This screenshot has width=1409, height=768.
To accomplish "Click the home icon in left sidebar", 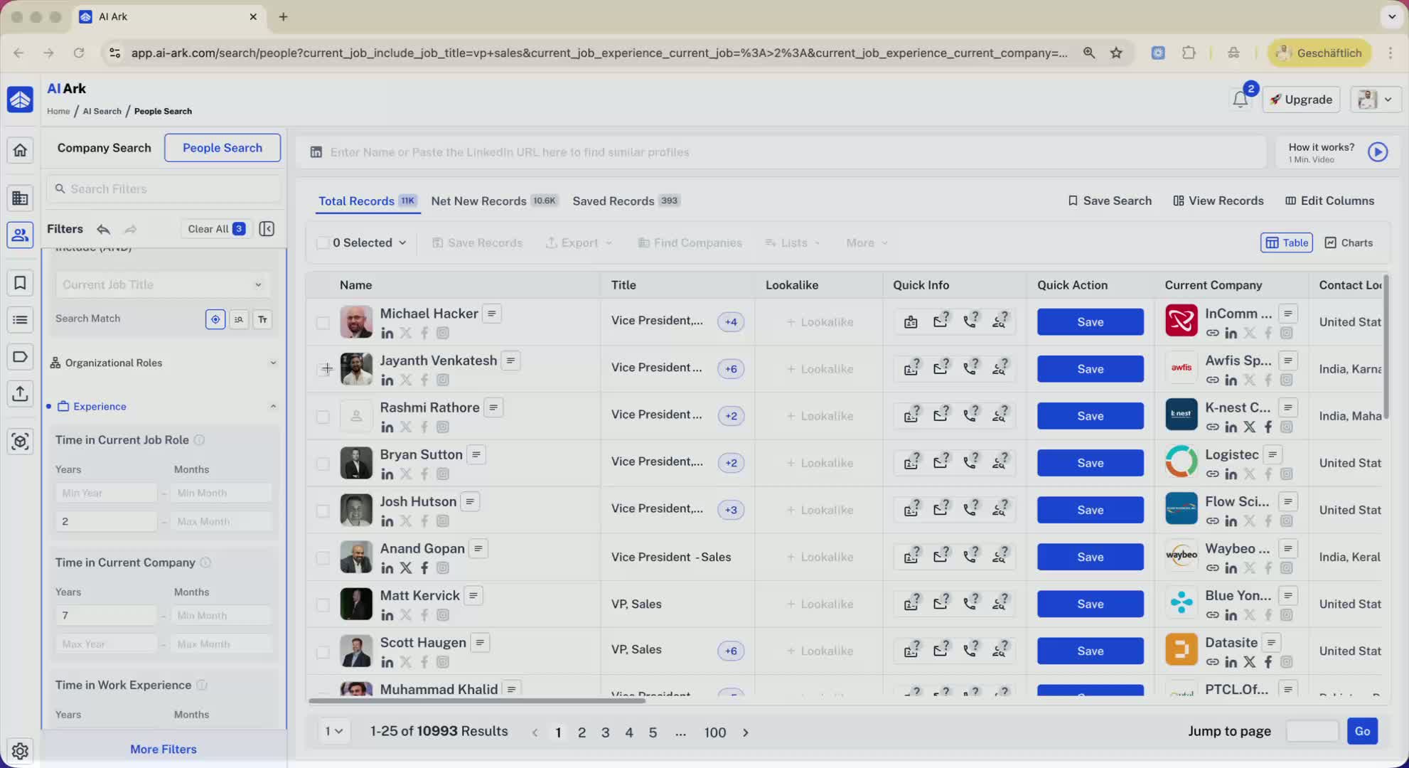I will (x=20, y=150).
